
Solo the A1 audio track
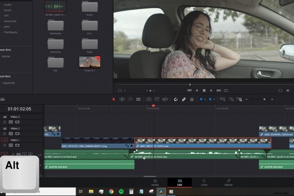click(x=24, y=154)
